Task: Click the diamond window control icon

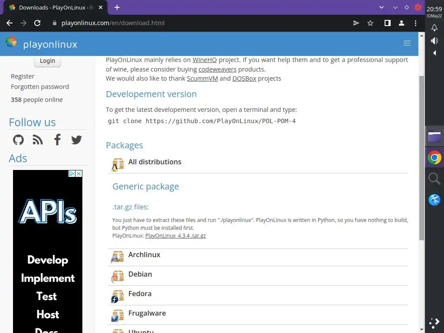Action: [x=407, y=7]
